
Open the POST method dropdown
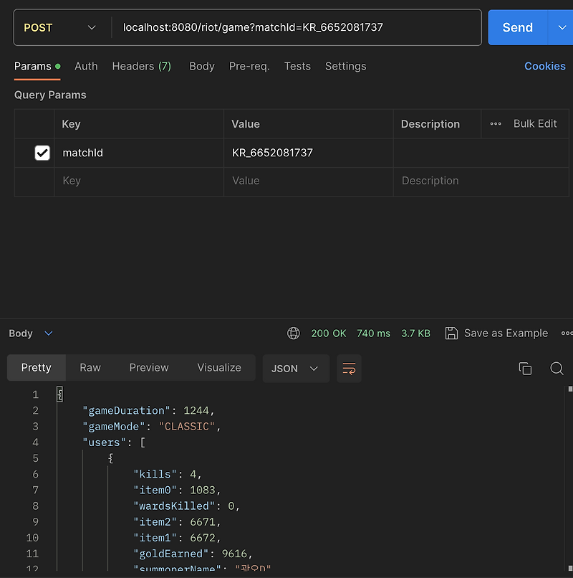click(x=59, y=28)
